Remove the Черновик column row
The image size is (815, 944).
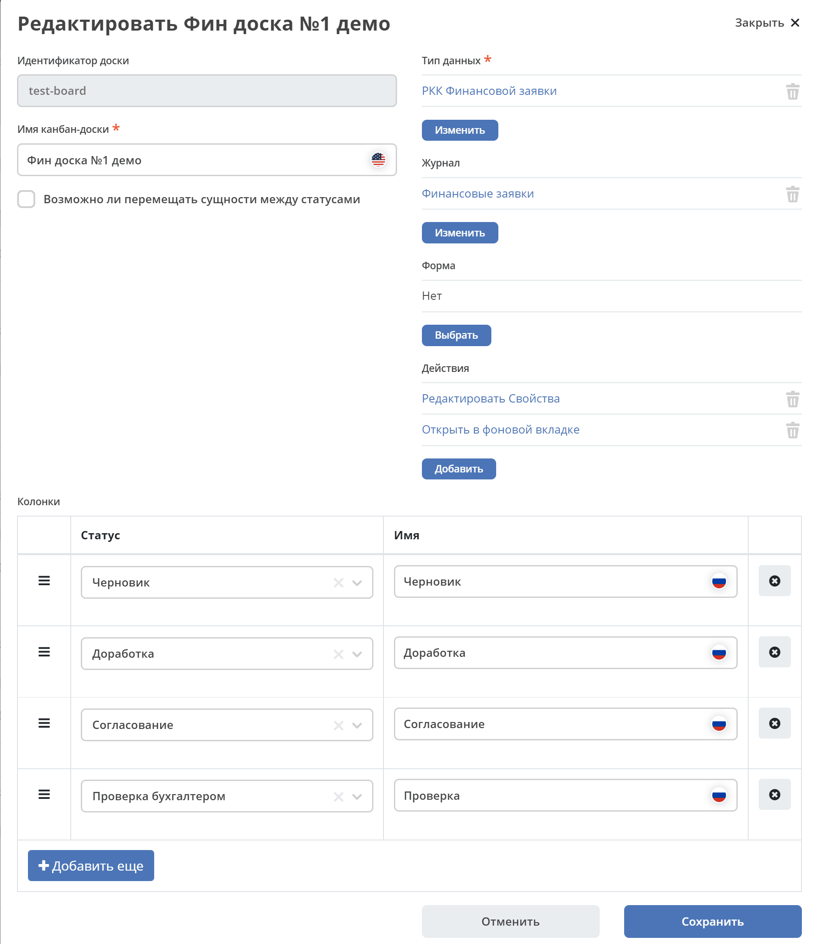774,580
